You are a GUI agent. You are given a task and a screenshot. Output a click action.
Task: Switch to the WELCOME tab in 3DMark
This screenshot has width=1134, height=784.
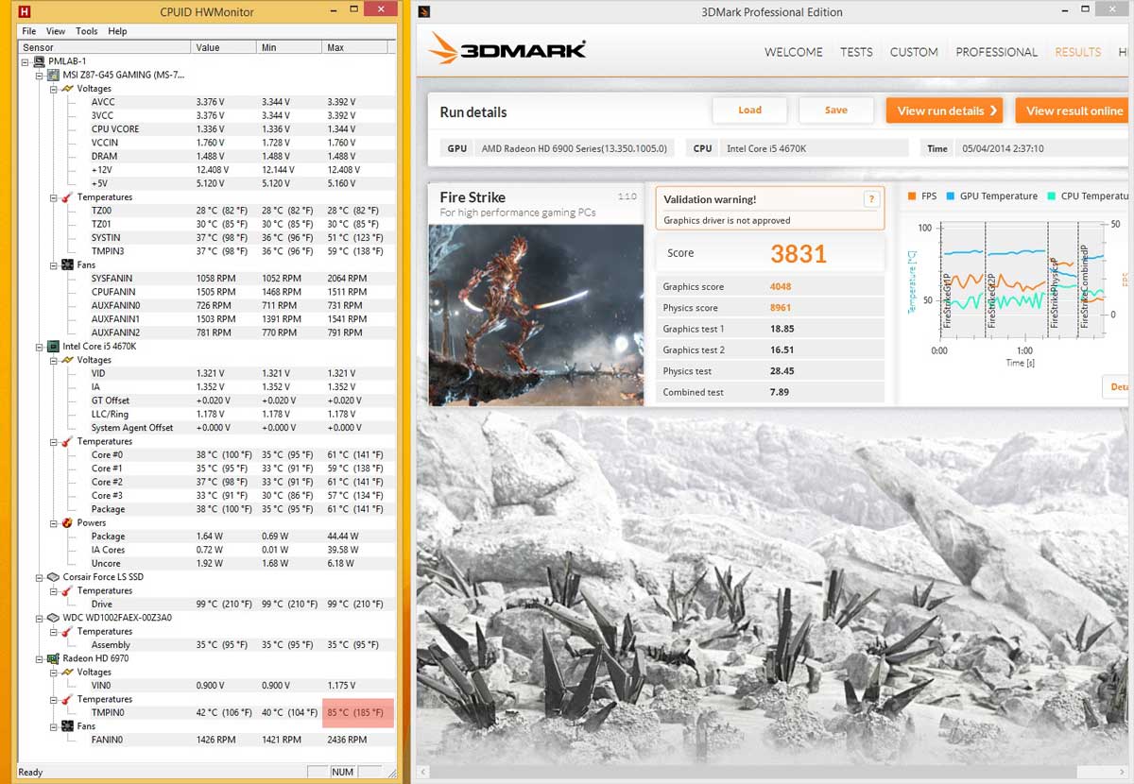point(793,52)
